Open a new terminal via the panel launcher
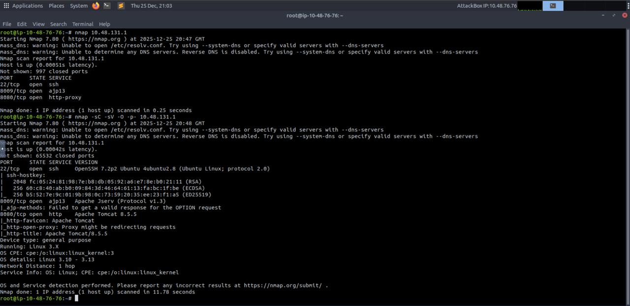 click(107, 5)
